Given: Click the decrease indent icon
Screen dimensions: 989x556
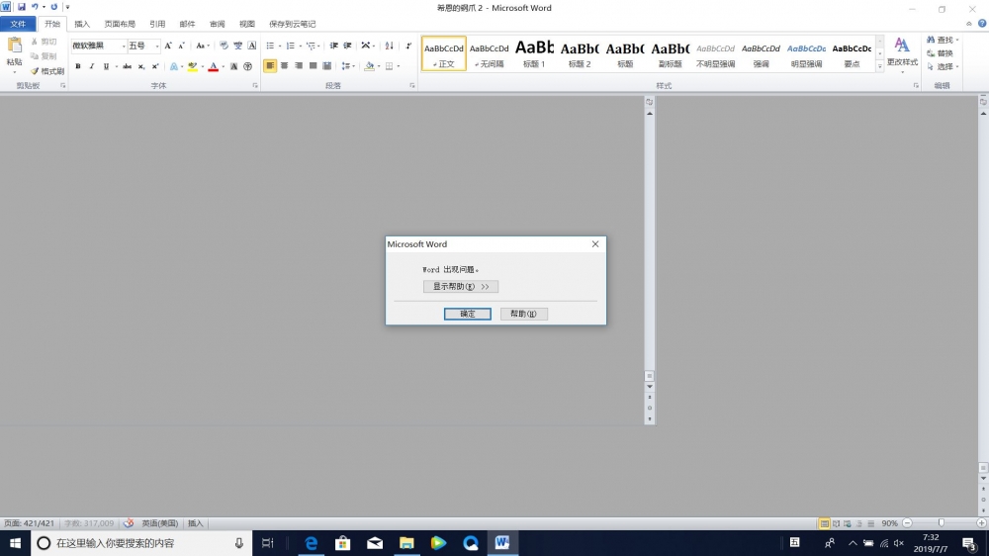Looking at the screenshot, I should [333, 46].
